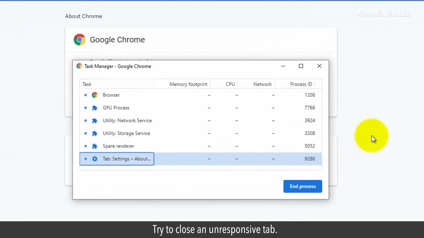Click process ID 3308
This screenshot has width=424, height=238.
[x=310, y=133]
